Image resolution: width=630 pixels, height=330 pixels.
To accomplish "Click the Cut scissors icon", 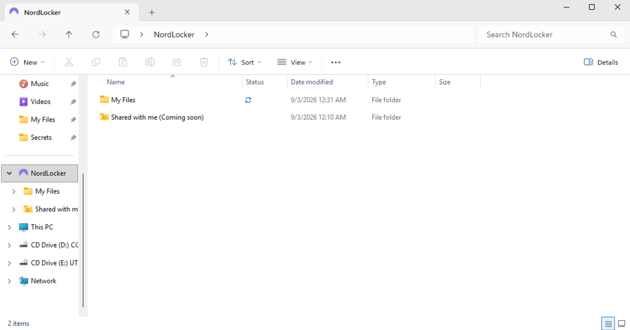I will tap(69, 62).
